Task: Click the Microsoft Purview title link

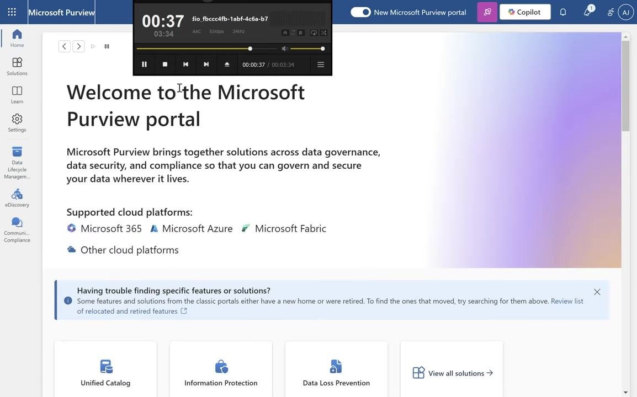Action: click(x=61, y=12)
